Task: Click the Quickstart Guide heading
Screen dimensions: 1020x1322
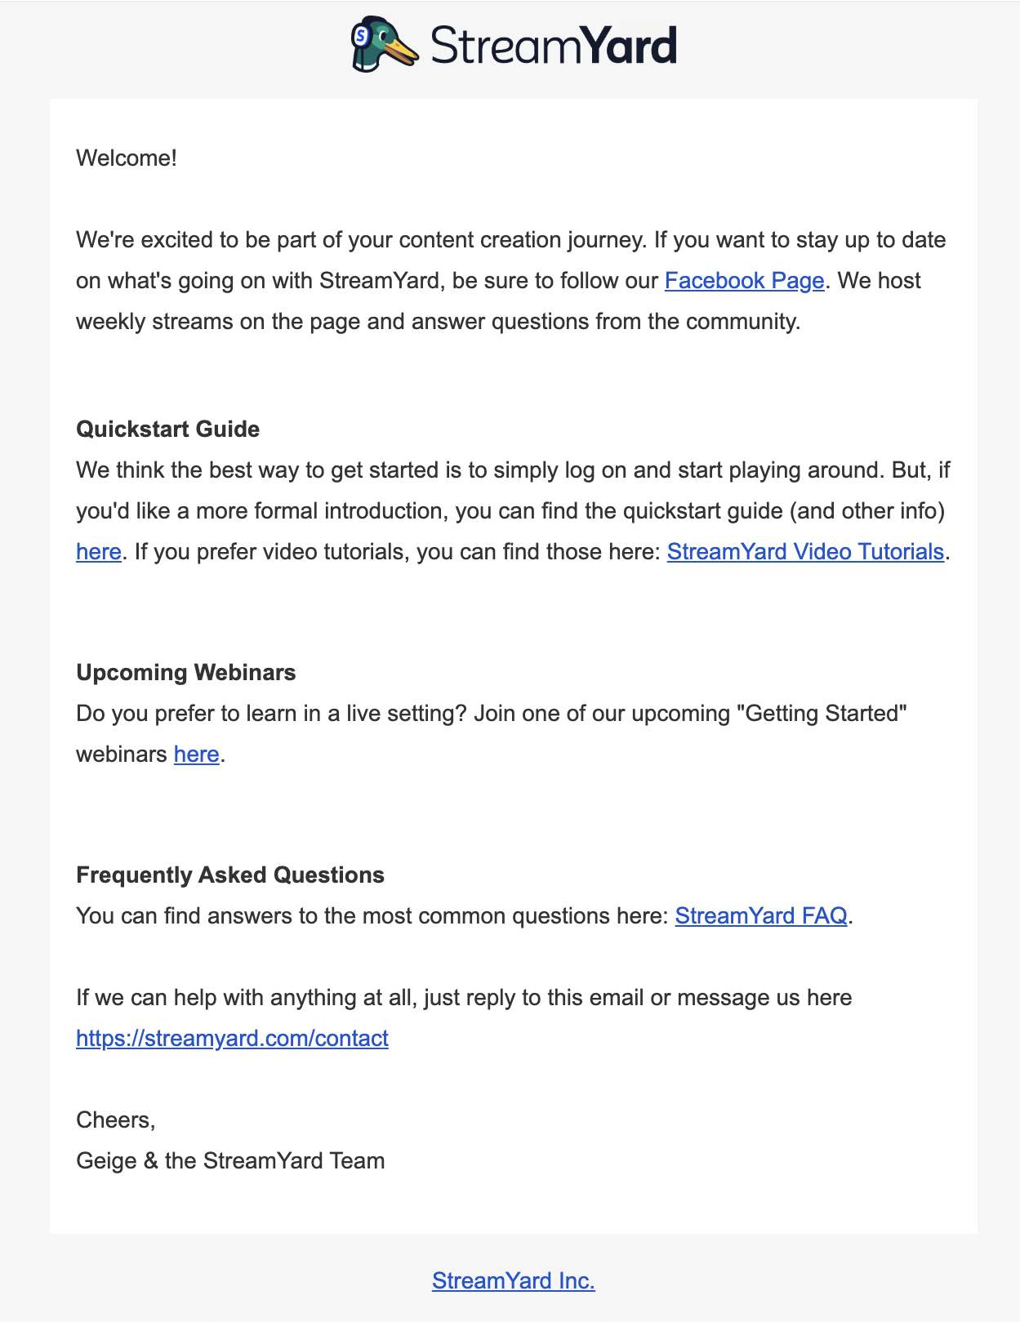Action: [x=167, y=430]
